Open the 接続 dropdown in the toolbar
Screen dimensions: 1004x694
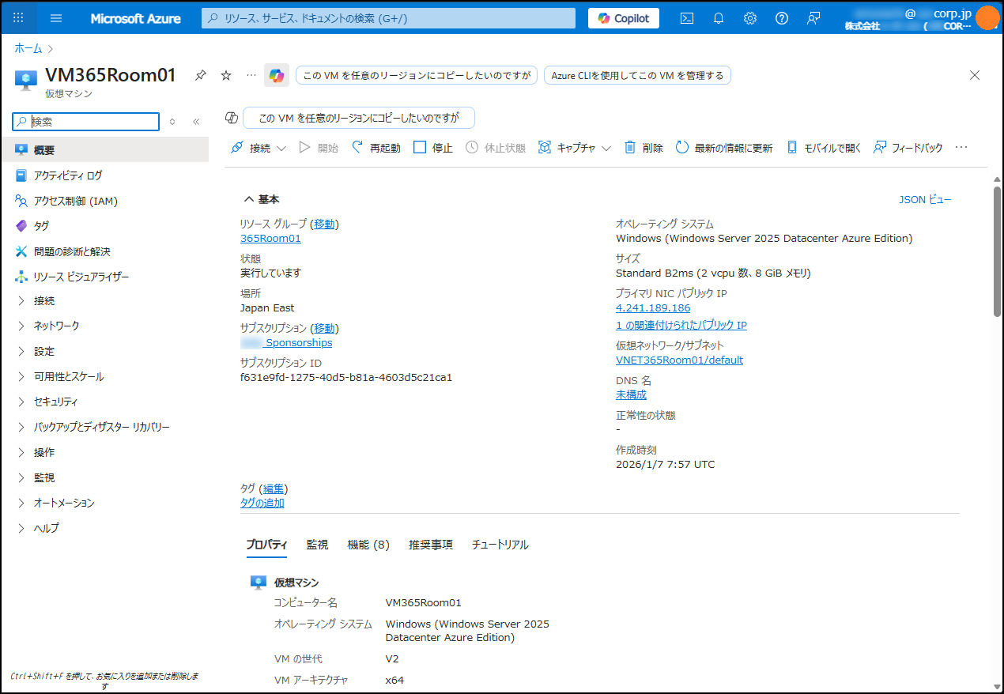coord(259,148)
